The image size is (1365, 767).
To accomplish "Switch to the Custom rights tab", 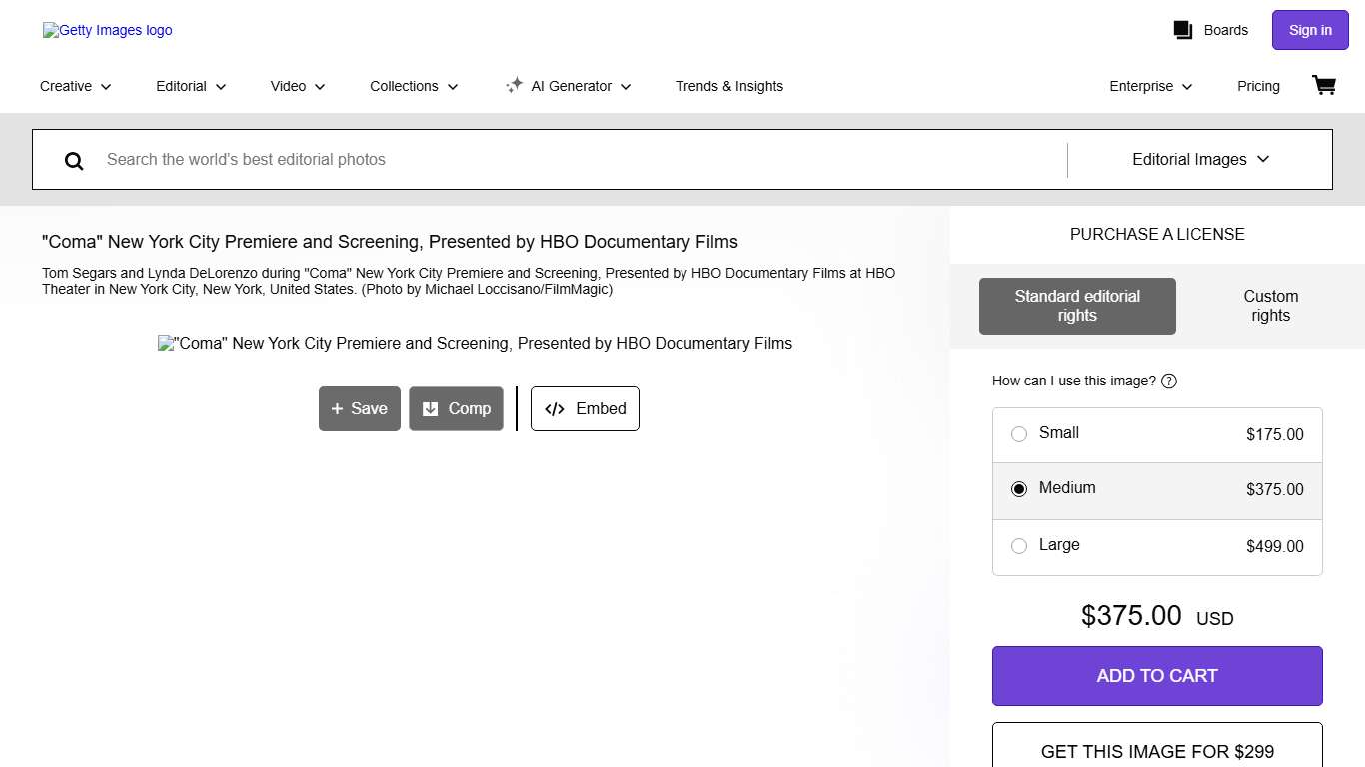I will click(1270, 306).
